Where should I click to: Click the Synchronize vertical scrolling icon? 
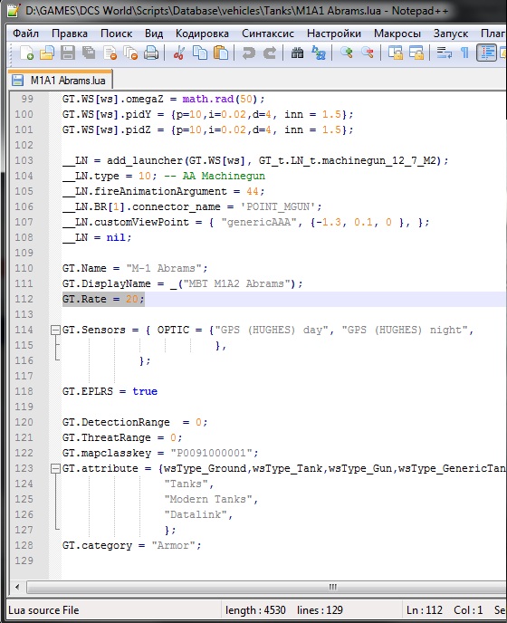[395, 53]
